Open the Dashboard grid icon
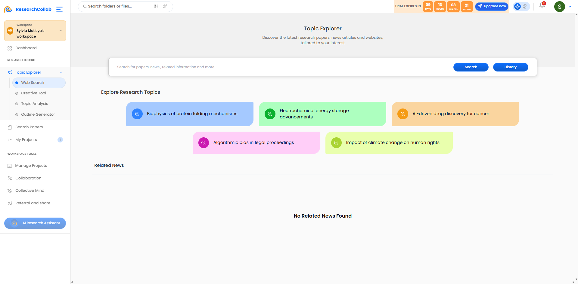The image size is (578, 284). (x=10, y=48)
